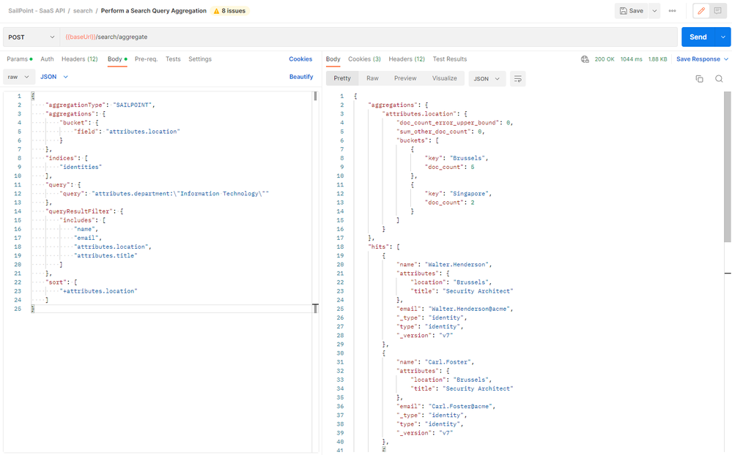Expand the raw body type dropdown

click(x=19, y=76)
